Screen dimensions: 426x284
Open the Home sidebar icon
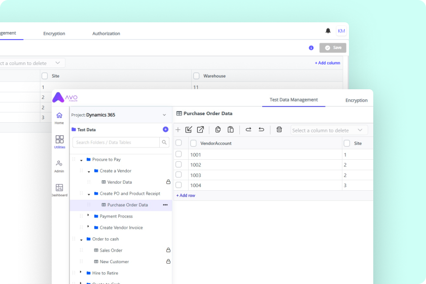click(59, 118)
